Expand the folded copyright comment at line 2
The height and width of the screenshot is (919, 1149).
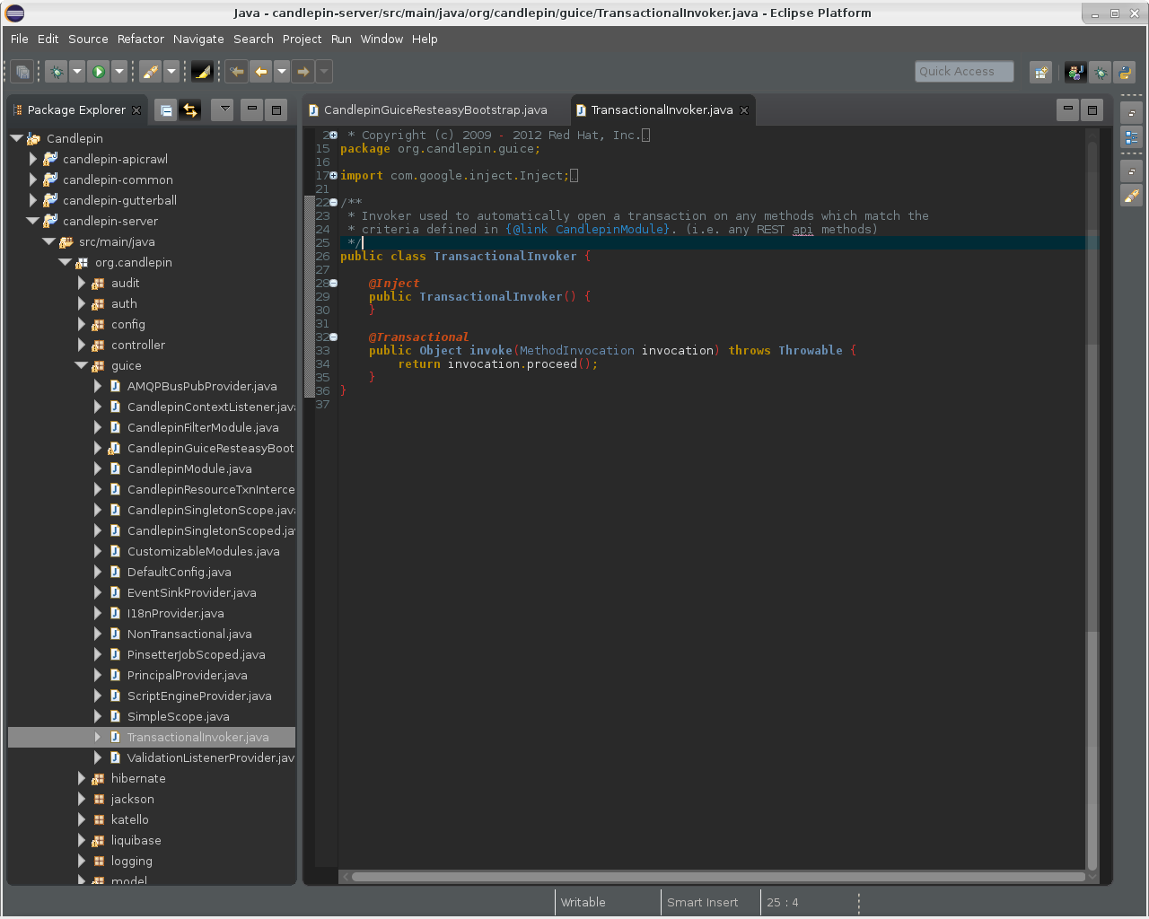(333, 136)
